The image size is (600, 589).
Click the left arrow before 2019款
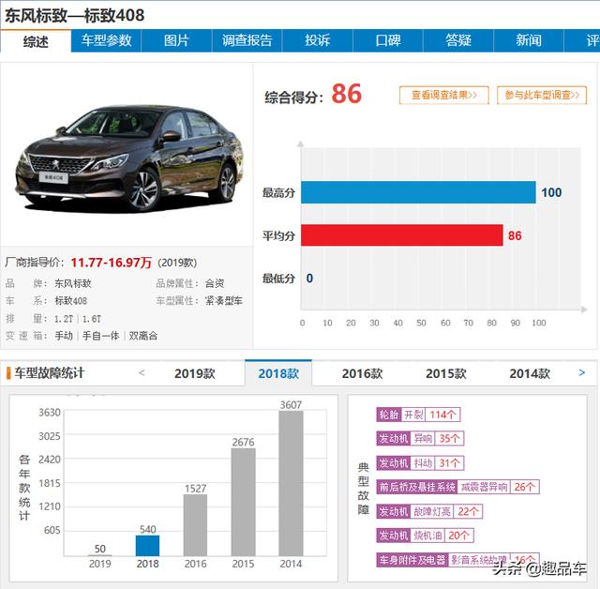[x=142, y=372]
